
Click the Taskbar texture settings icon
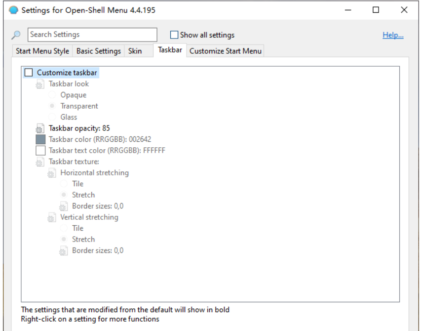40,162
